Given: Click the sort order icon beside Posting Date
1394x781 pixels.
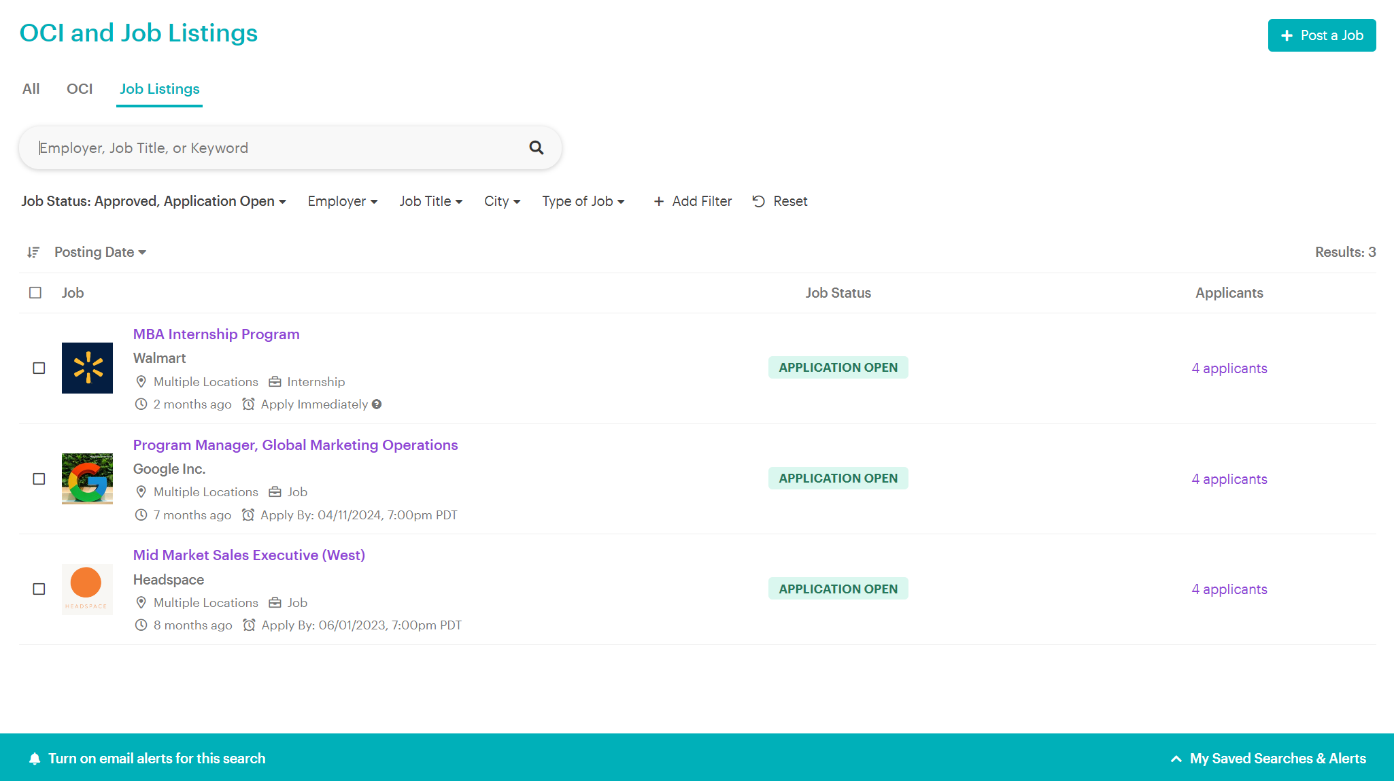Looking at the screenshot, I should tap(33, 252).
